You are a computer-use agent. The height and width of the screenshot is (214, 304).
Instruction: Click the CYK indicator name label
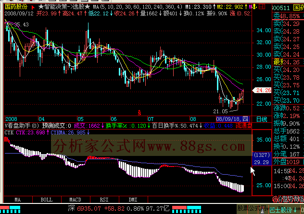pyautogui.click(x=9, y=132)
